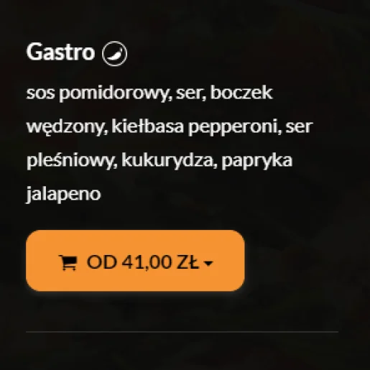This screenshot has height=370, width=370.
Task: Click the OD prefix on button
Action: click(x=102, y=262)
